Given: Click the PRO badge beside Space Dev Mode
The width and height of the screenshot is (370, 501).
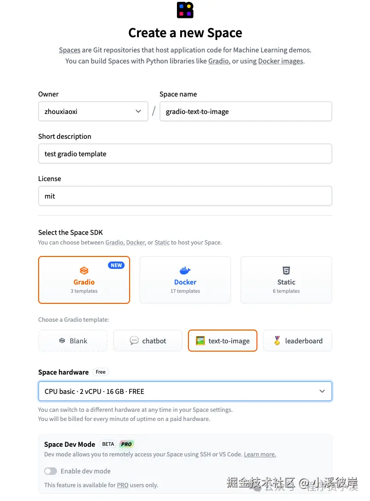Looking at the screenshot, I should 126,444.
